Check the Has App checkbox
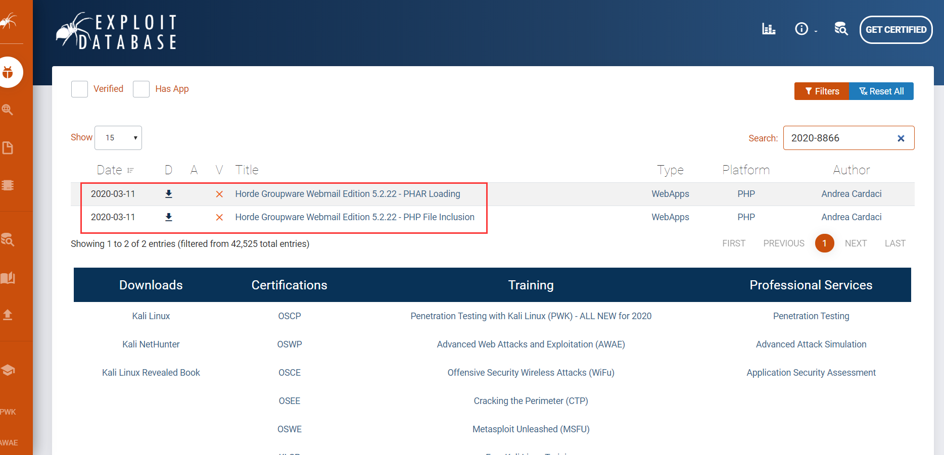Viewport: 944px width, 455px height. click(141, 89)
